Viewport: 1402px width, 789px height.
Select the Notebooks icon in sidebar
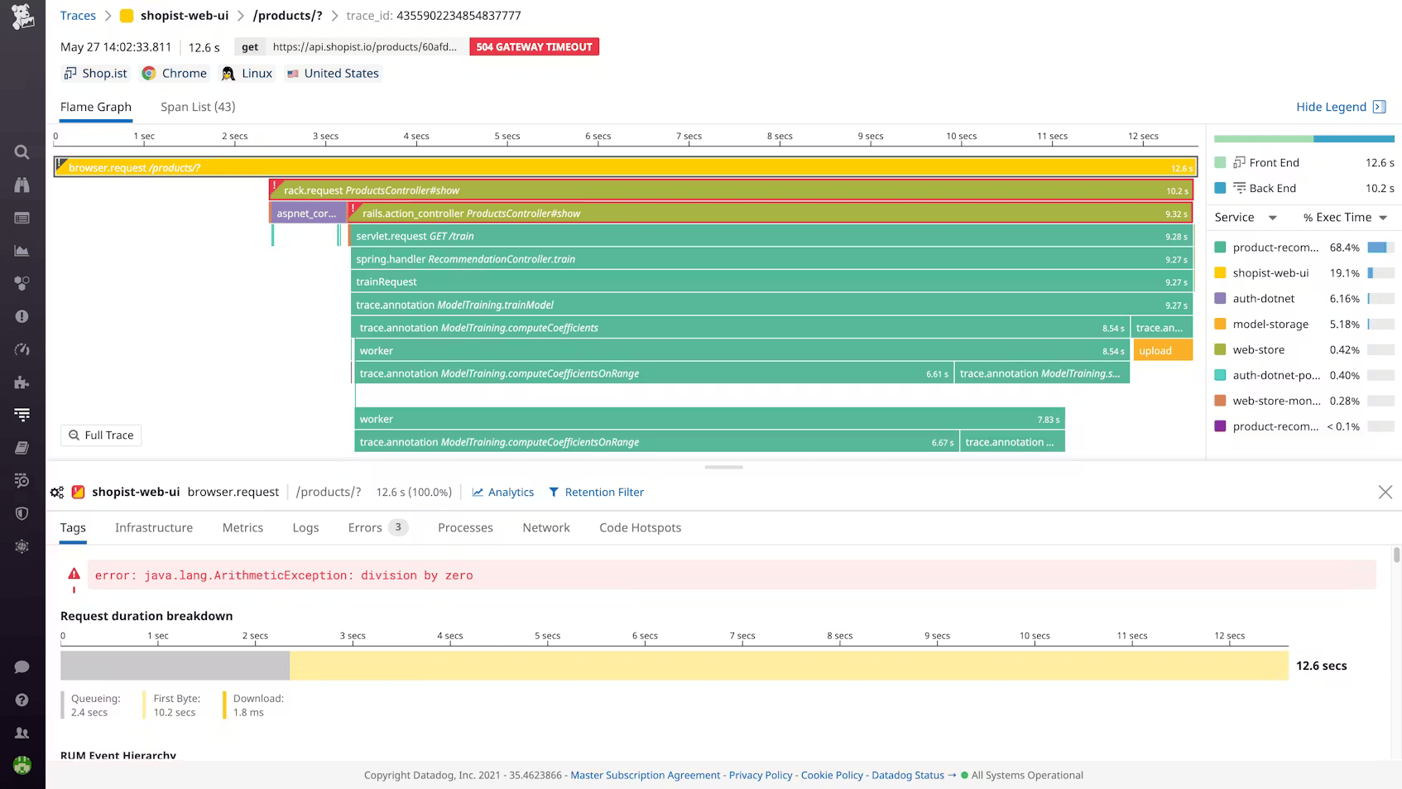coord(22,447)
